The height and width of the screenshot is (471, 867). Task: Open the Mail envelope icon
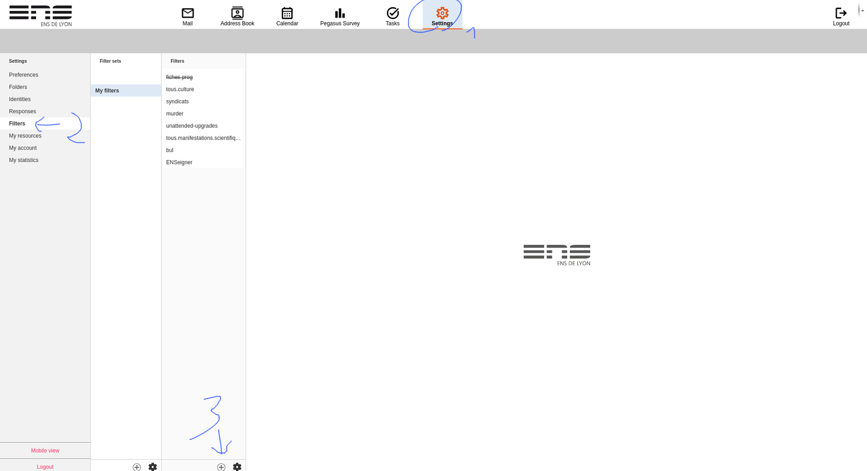[x=187, y=13]
